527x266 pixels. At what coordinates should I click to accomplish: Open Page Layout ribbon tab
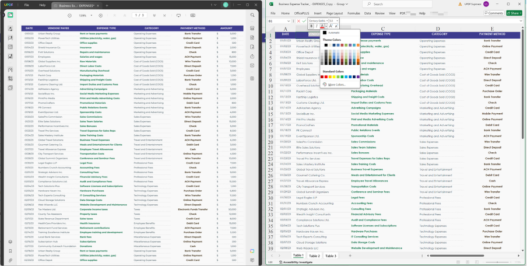tap(335, 13)
